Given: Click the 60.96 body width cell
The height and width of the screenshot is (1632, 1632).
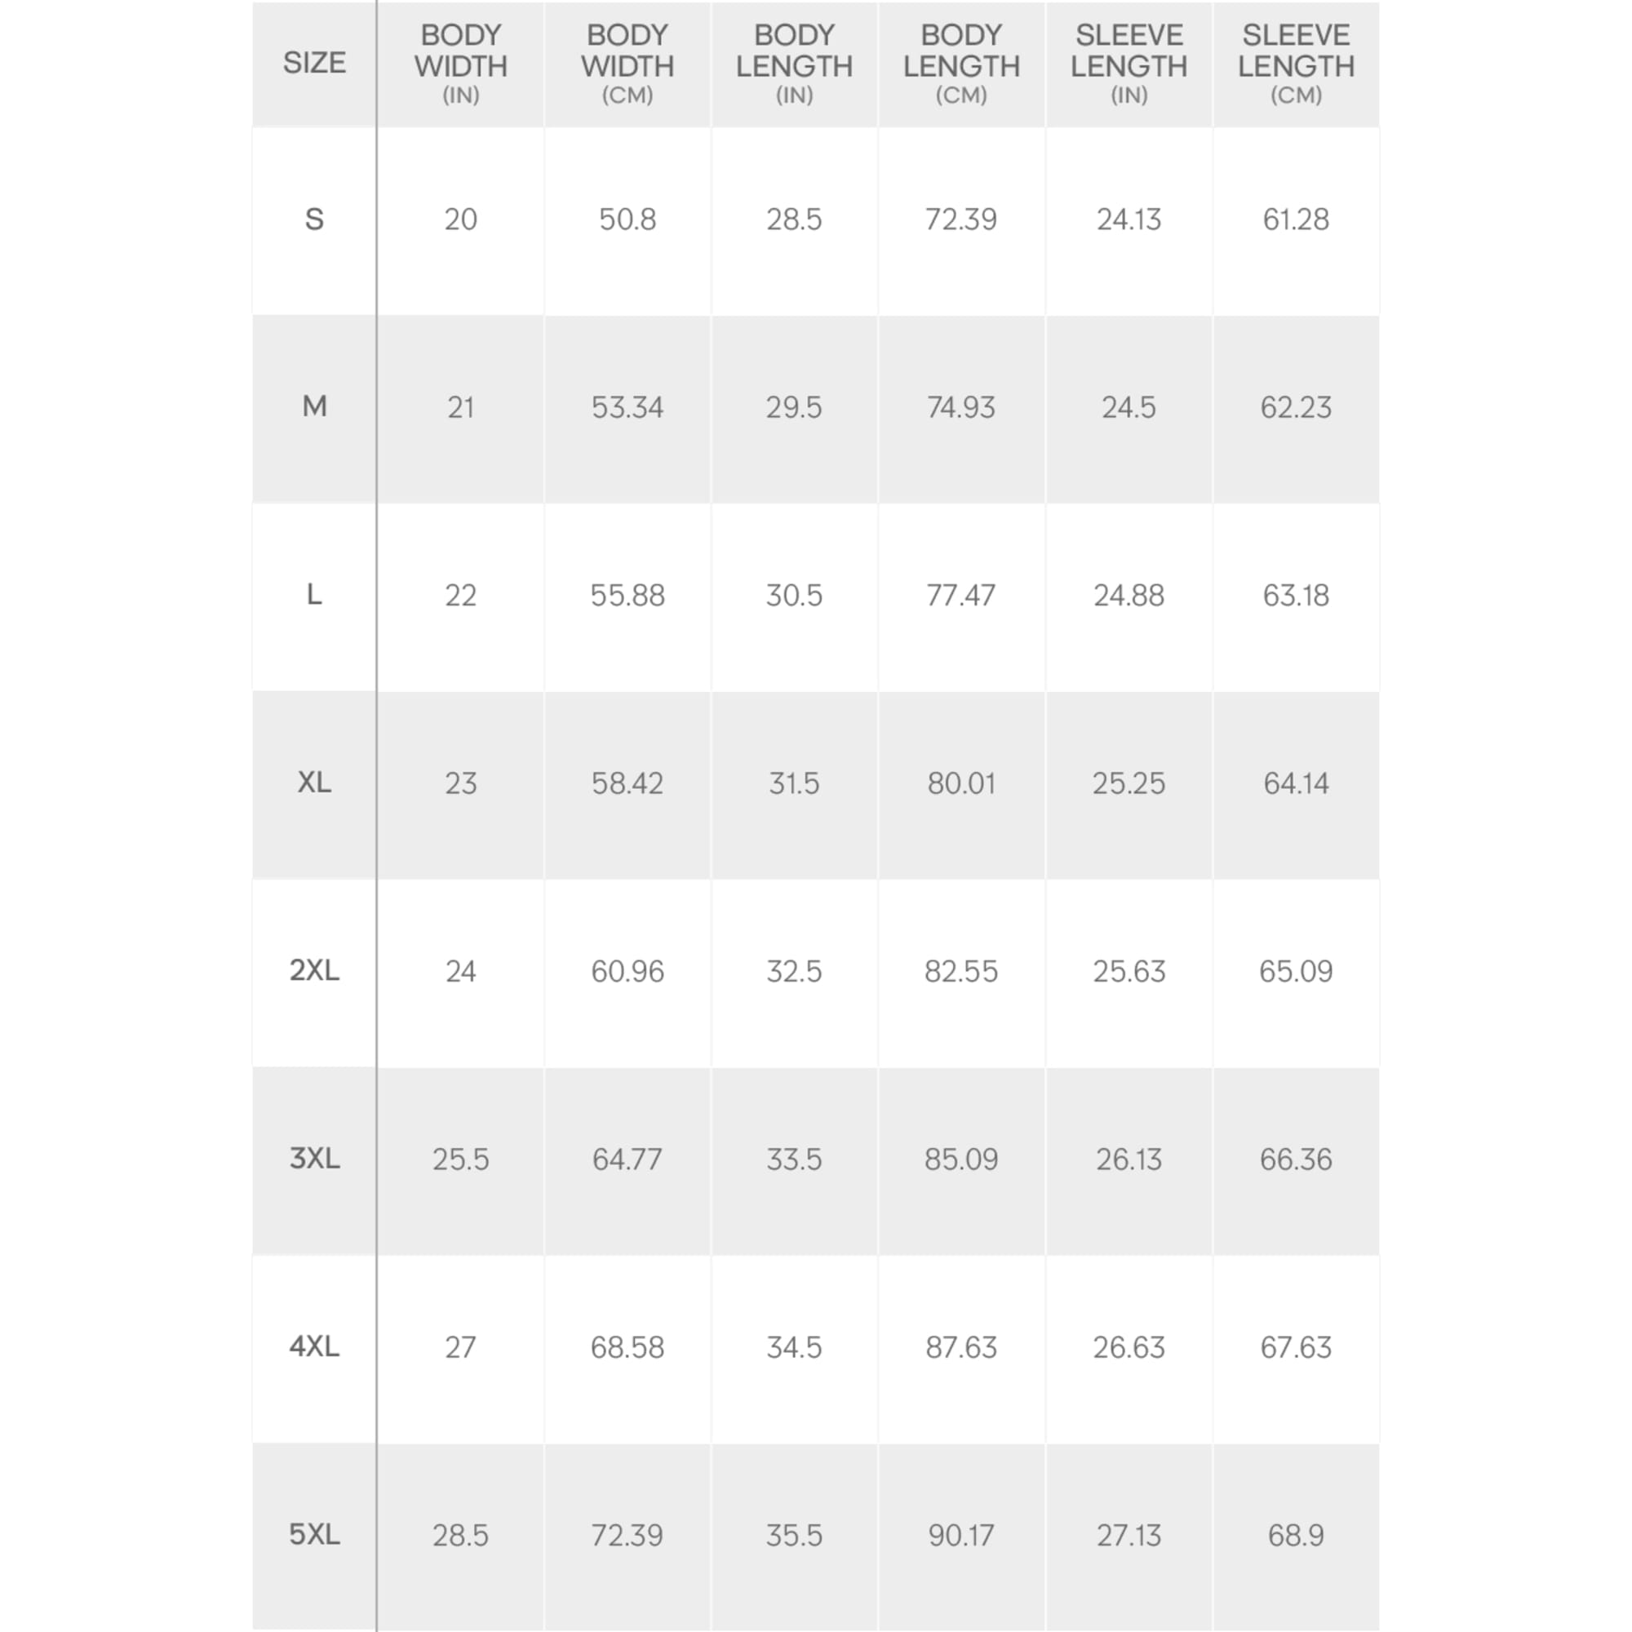Looking at the screenshot, I should (x=627, y=971).
